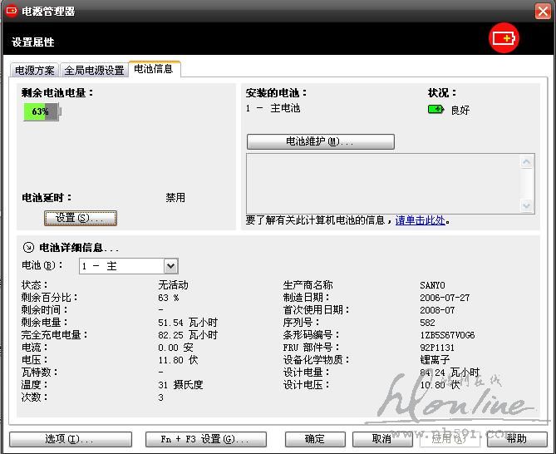This screenshot has width=556, height=454.
Task: Click the Power Manager title bar icon
Action: (12, 11)
